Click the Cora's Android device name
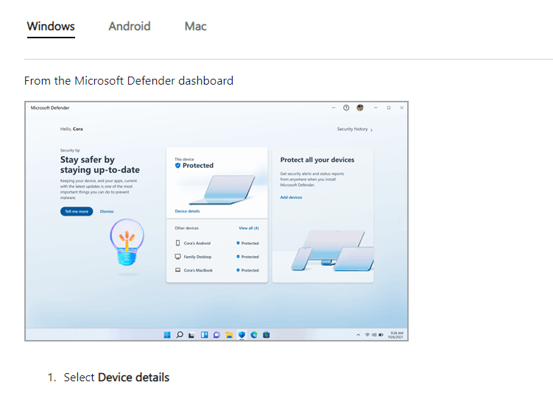 (197, 243)
